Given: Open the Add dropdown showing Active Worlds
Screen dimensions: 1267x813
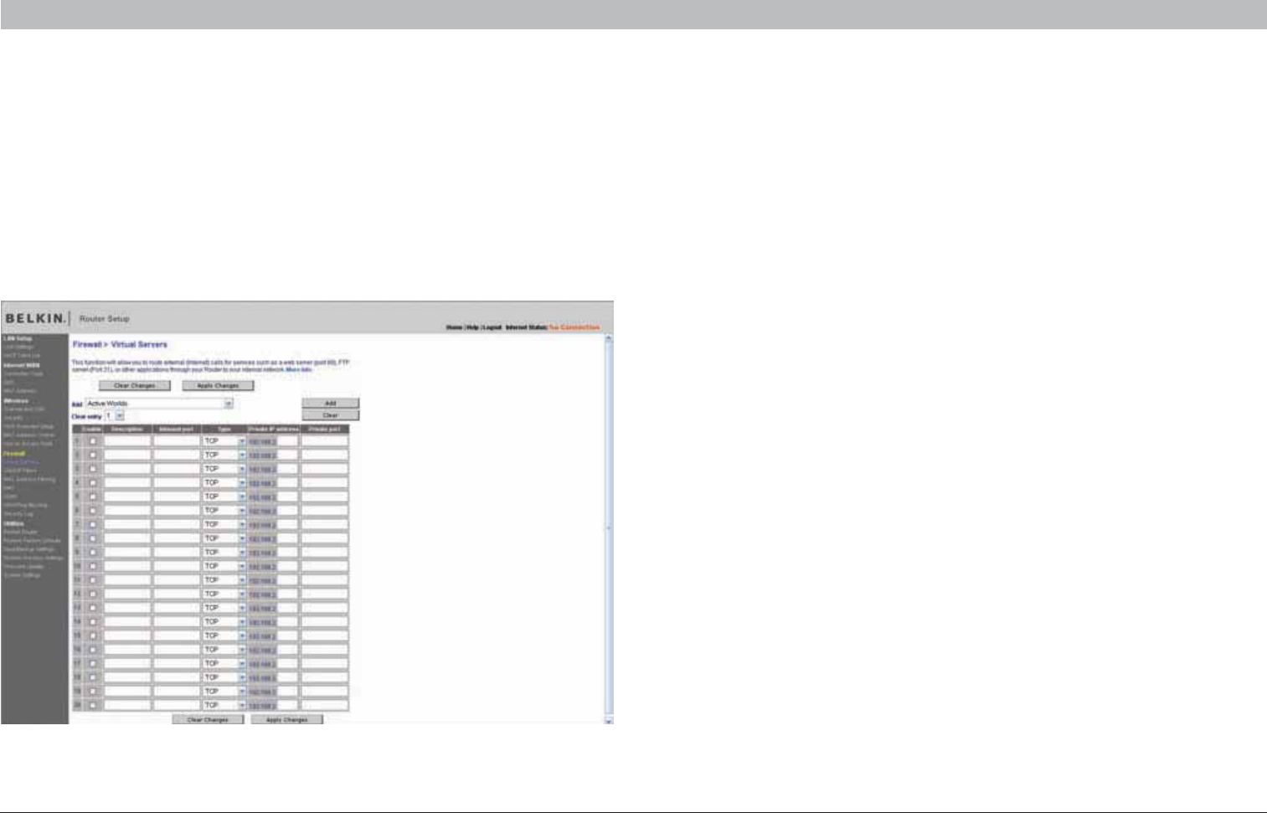Looking at the screenshot, I should [159, 404].
